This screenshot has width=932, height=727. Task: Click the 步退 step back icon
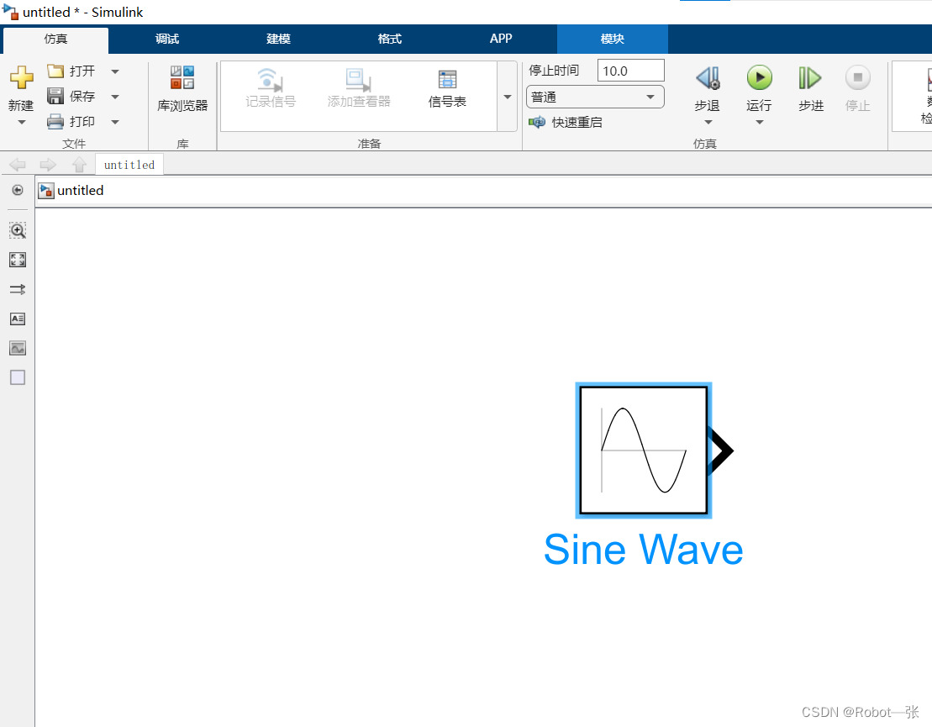tap(708, 78)
